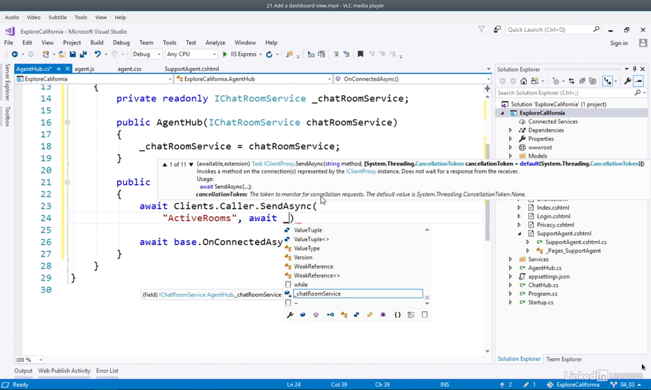Click the Save All toolbar icon

(83, 55)
